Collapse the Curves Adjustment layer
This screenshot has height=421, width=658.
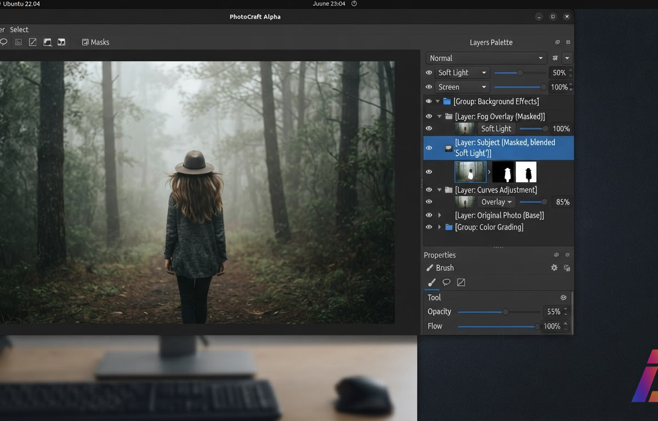(x=439, y=190)
